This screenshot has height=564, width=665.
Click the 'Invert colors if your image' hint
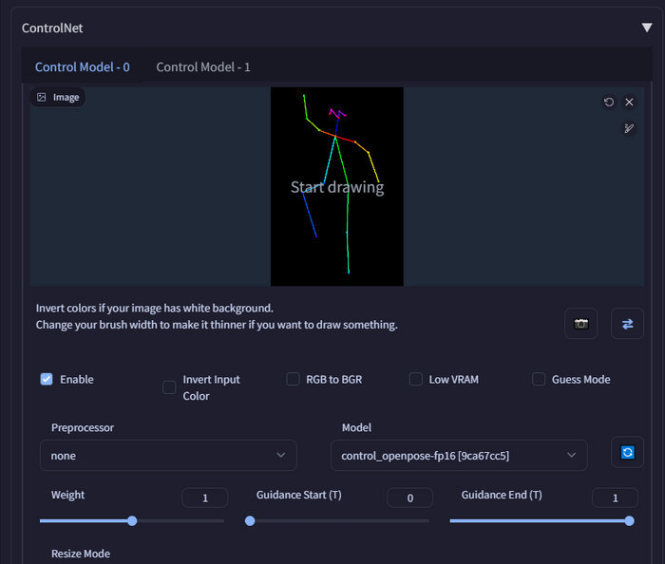coord(154,308)
